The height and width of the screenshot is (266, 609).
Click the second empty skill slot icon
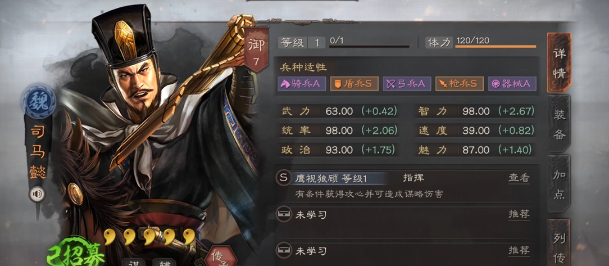(x=284, y=251)
